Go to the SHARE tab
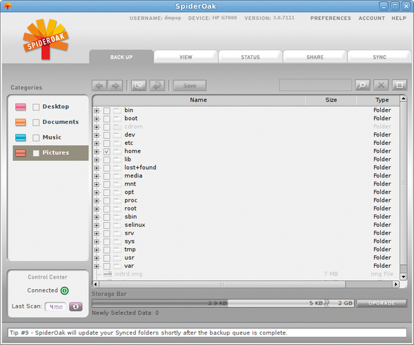The height and width of the screenshot is (345, 414). 315,57
